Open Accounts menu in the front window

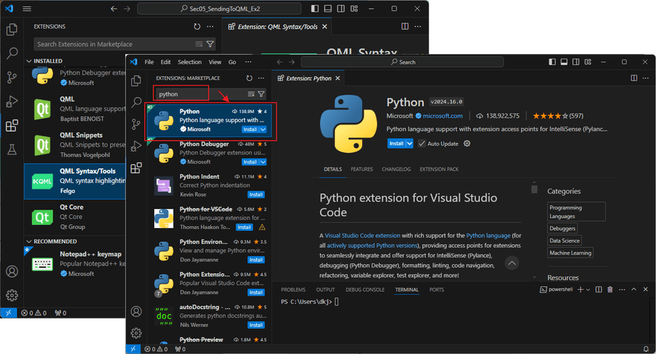pyautogui.click(x=136, y=312)
